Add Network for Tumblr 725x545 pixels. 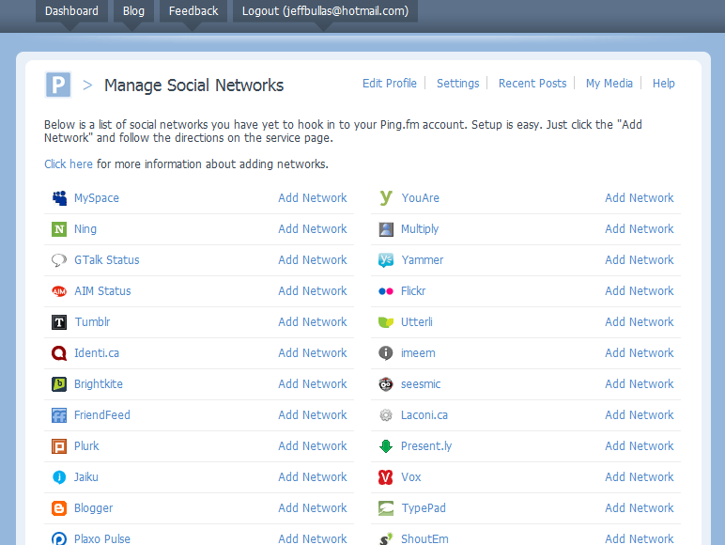point(313,322)
